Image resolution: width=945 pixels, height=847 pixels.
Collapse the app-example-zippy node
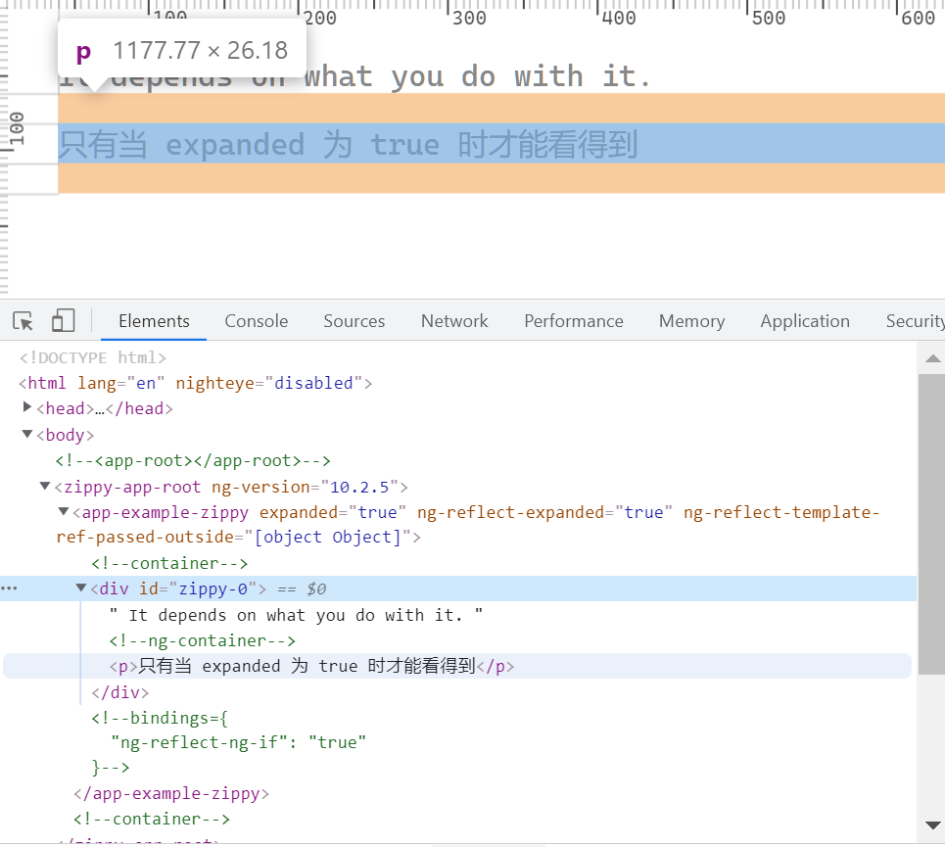click(x=63, y=511)
